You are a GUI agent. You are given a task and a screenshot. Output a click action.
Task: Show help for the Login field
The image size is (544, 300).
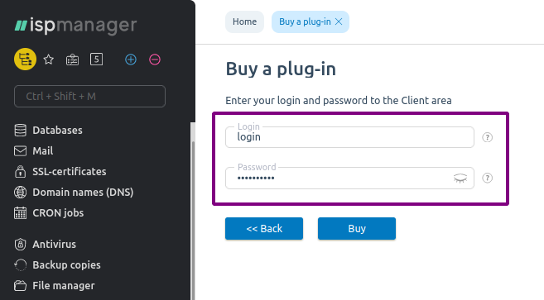click(487, 137)
